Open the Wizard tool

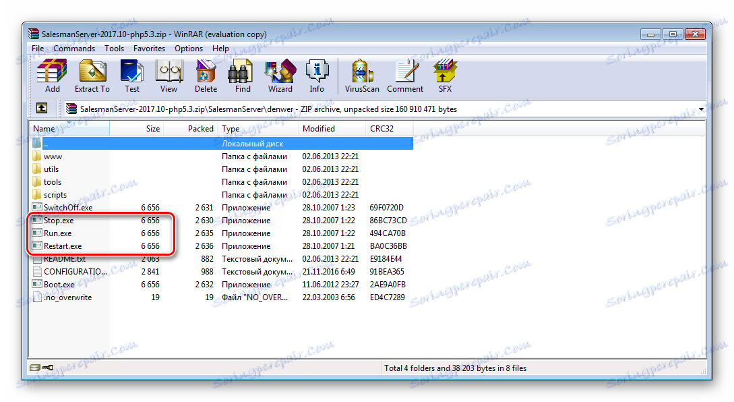(x=280, y=76)
